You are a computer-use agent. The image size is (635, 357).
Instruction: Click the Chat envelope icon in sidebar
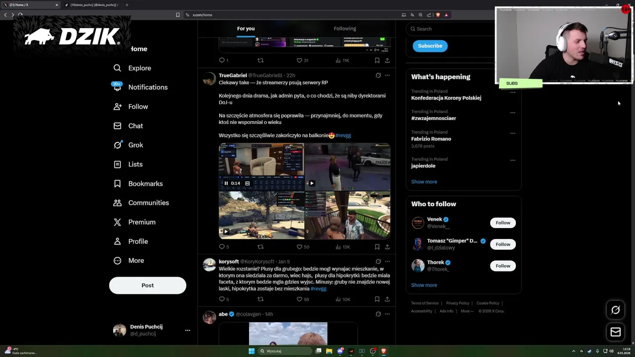pos(117,126)
